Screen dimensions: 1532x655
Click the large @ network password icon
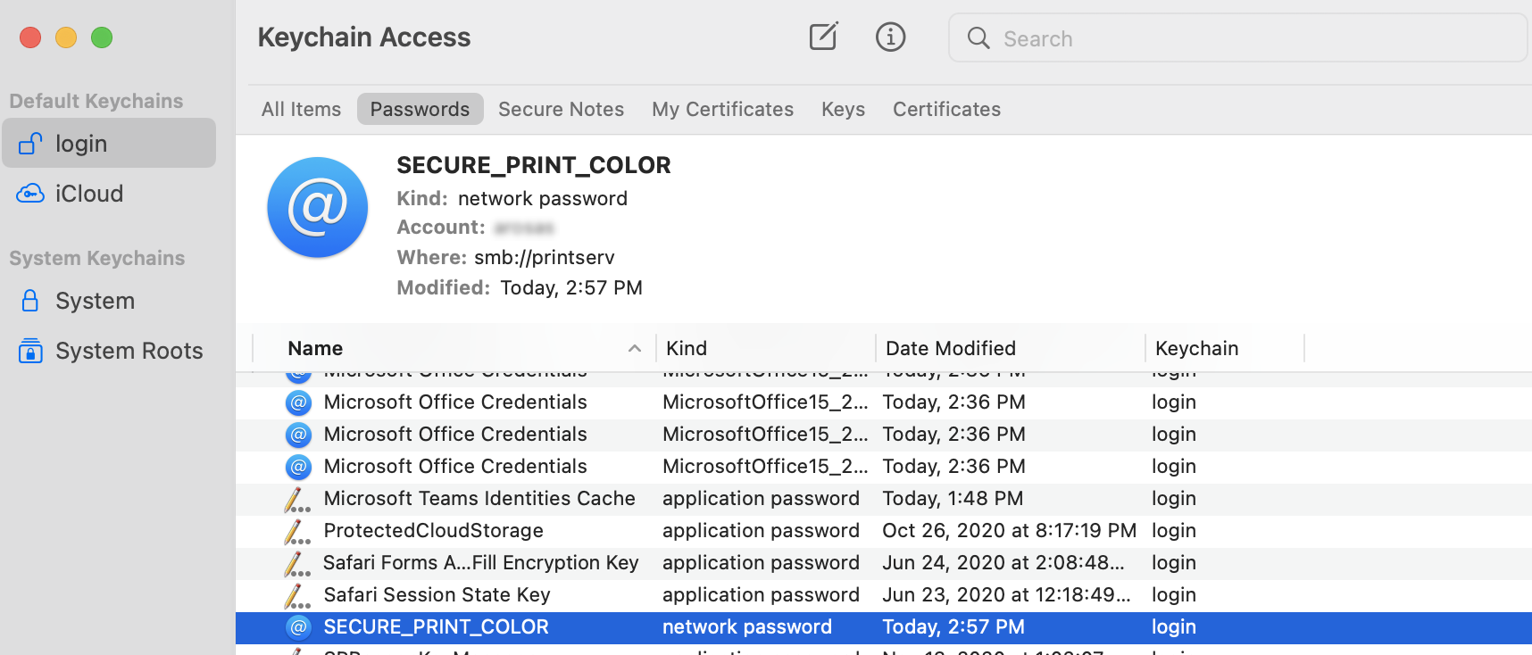point(318,207)
